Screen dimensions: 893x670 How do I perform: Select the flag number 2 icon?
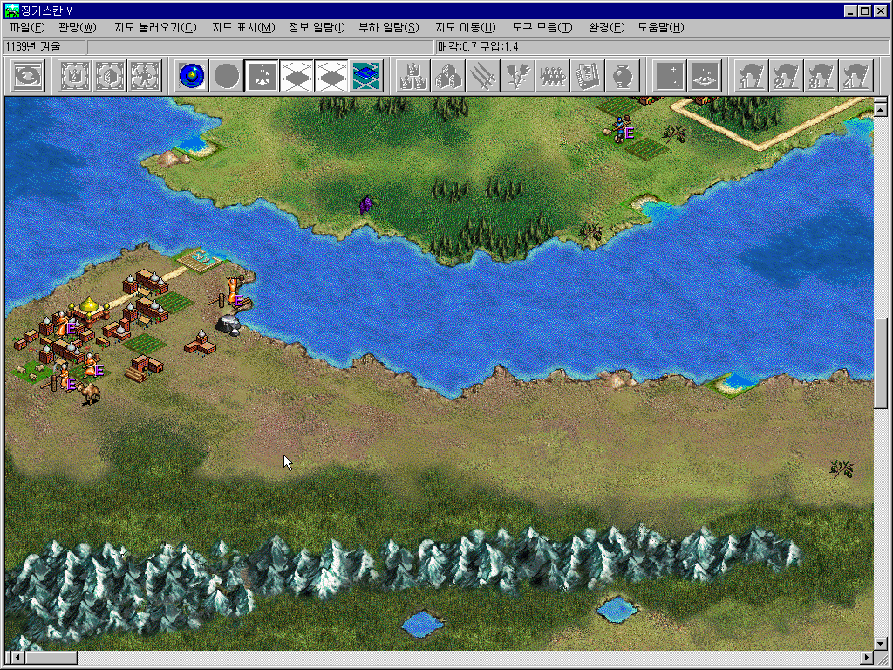click(787, 75)
